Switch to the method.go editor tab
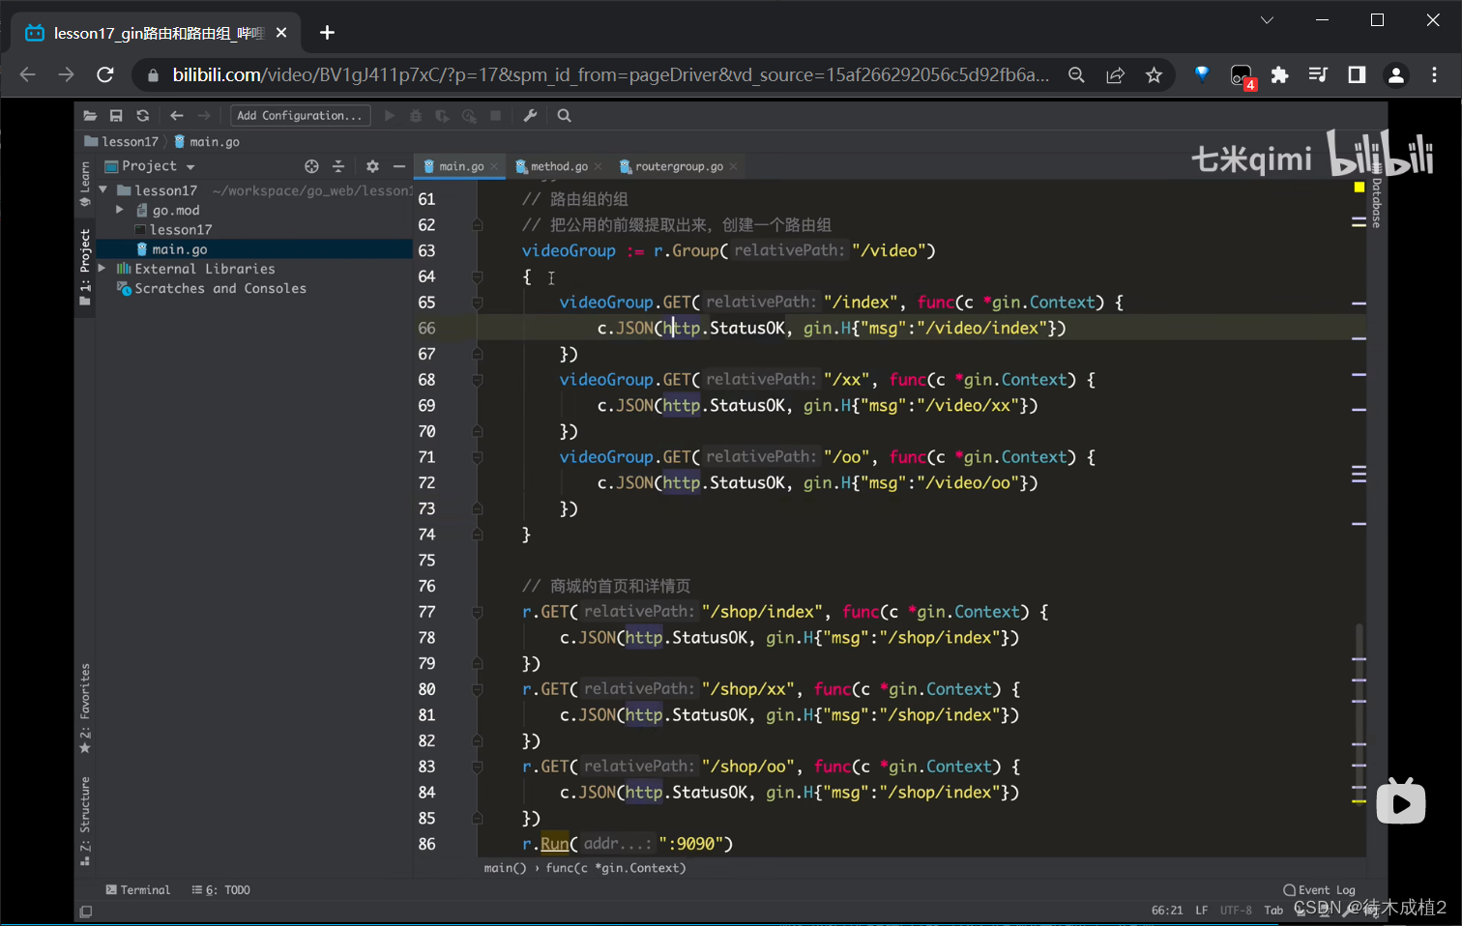Image resolution: width=1462 pixels, height=926 pixels. (558, 166)
